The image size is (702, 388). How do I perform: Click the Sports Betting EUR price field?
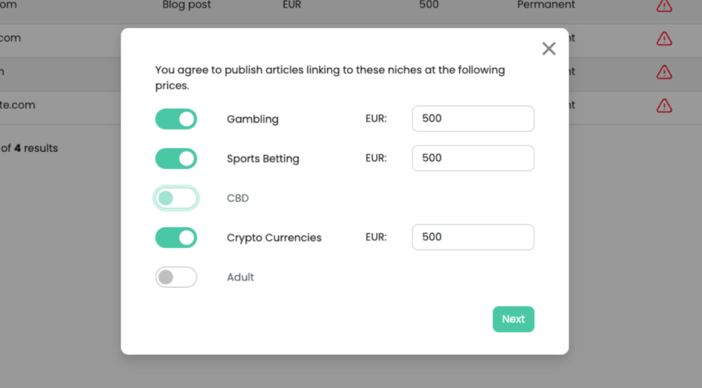click(x=473, y=158)
